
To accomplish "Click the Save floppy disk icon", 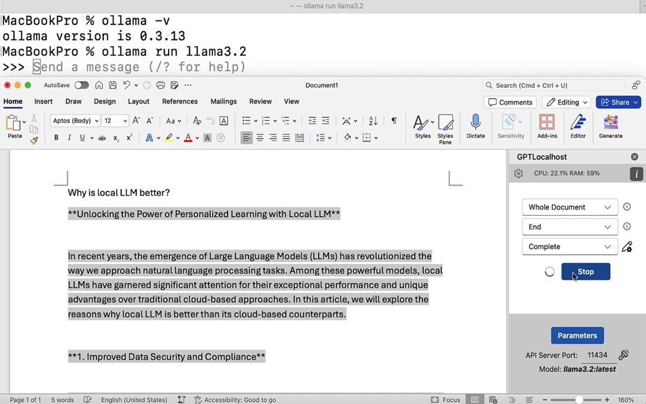I will tap(112, 85).
